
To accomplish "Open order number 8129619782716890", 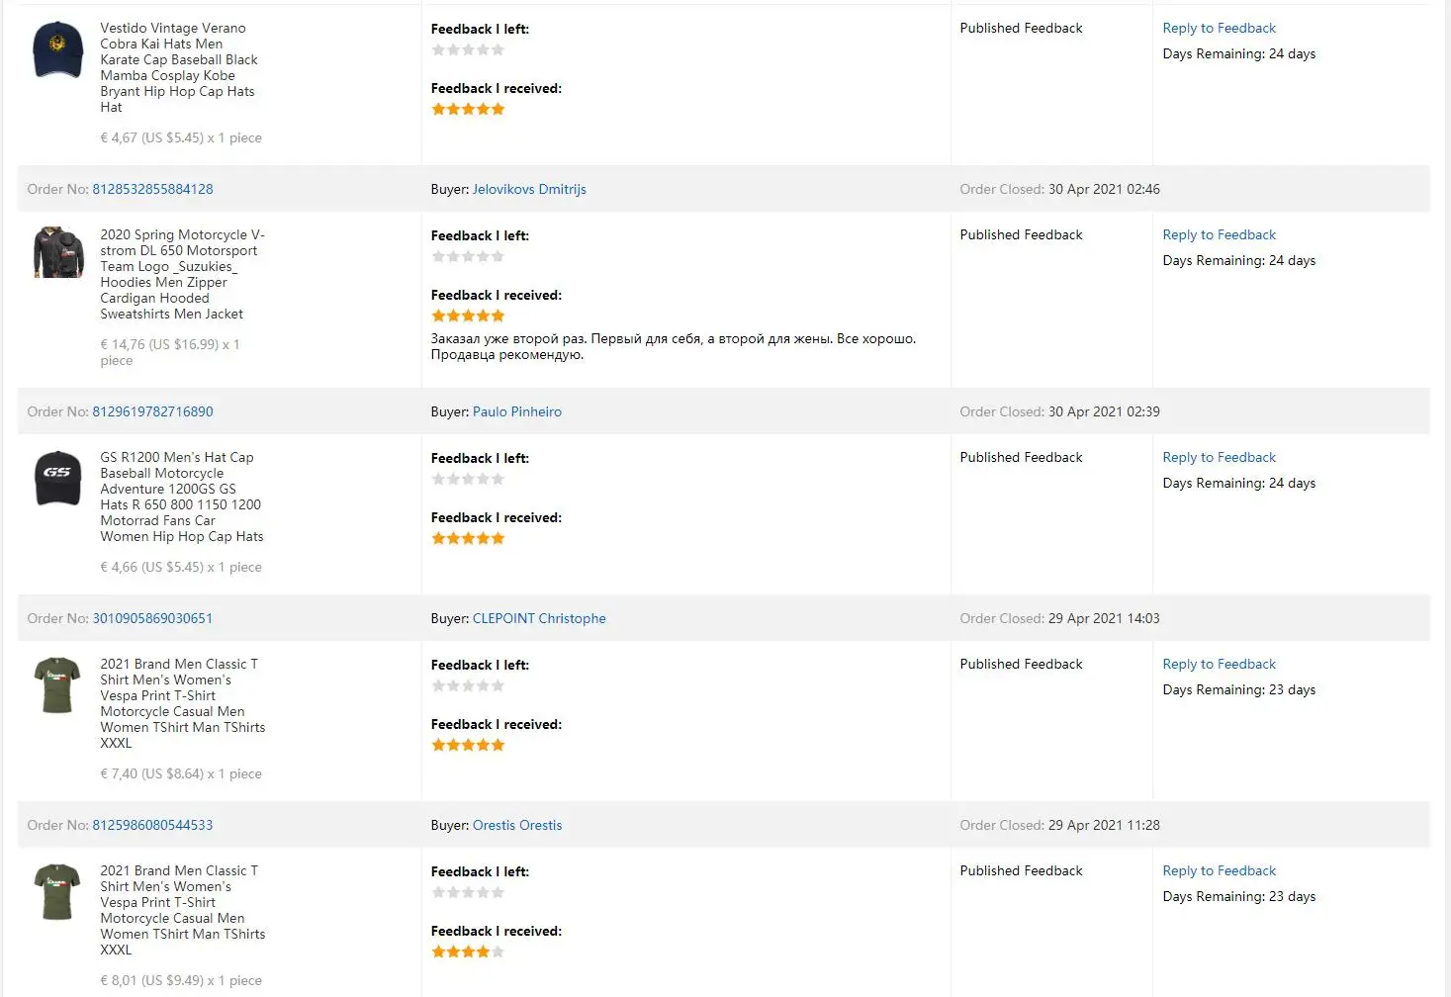I will point(152,411).
